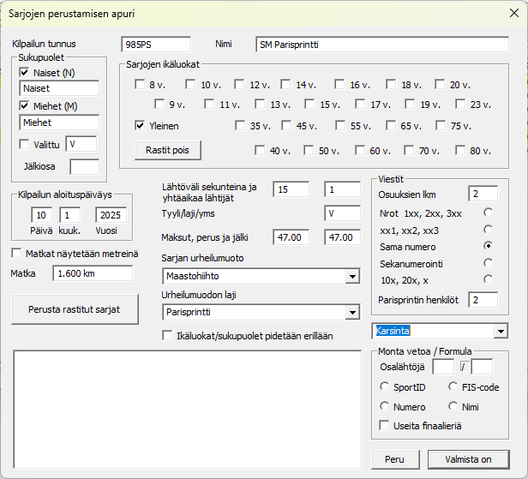Uncheck the Naiset (N) checkbox
This screenshot has width=528, height=479.
point(25,73)
